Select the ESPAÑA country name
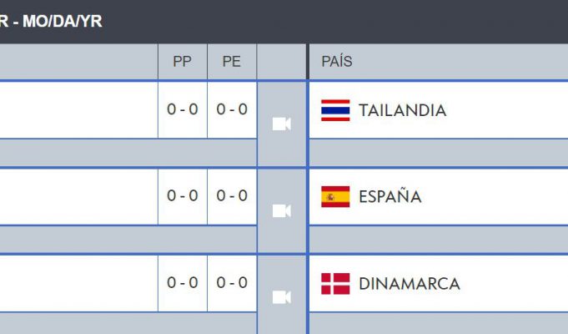 pyautogui.click(x=390, y=196)
